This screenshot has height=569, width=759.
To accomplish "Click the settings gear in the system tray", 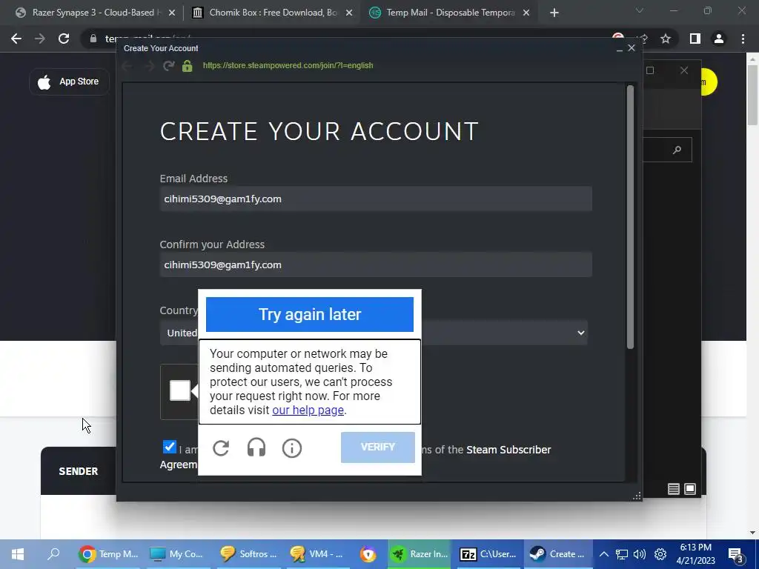I will 660,554.
